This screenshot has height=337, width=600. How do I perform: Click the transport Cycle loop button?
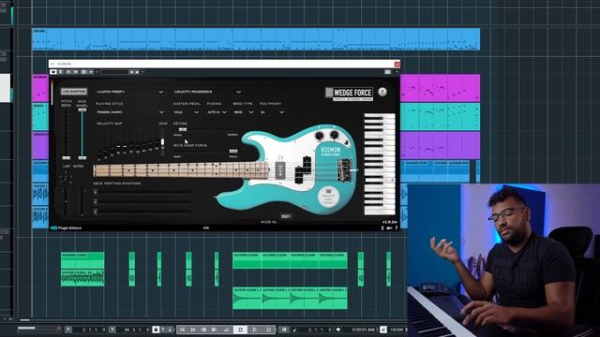226,330
